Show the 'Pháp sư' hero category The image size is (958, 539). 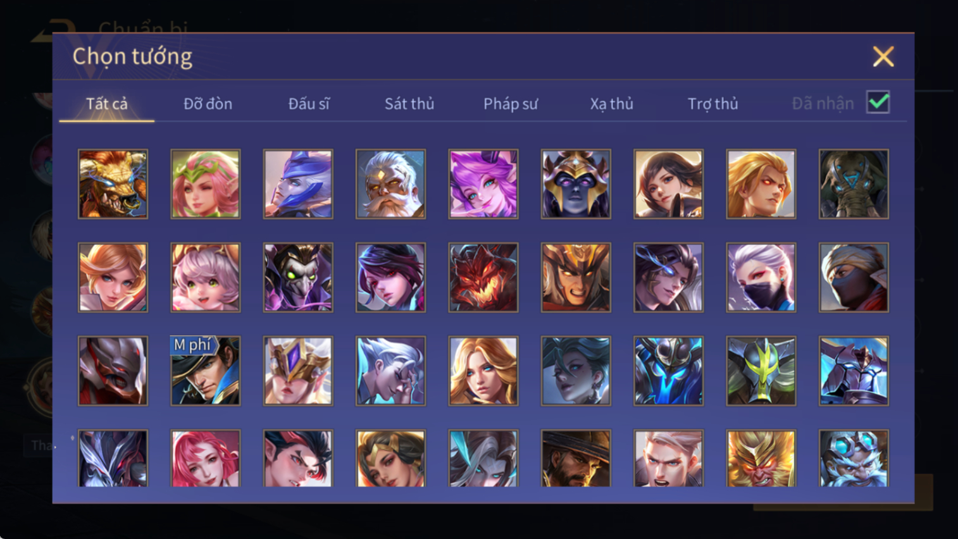[511, 104]
